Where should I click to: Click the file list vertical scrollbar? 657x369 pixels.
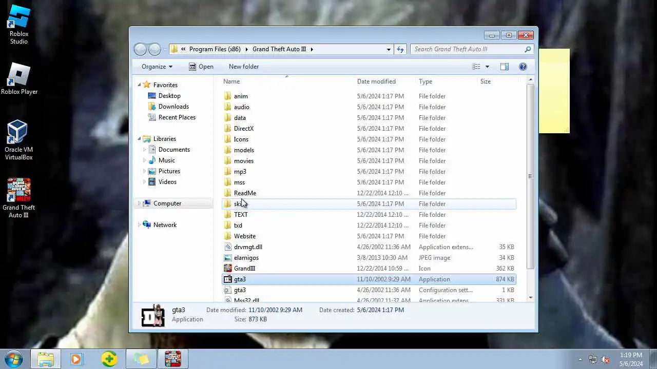pos(530,176)
